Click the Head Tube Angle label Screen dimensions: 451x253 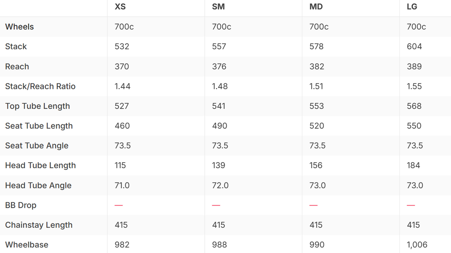point(38,186)
